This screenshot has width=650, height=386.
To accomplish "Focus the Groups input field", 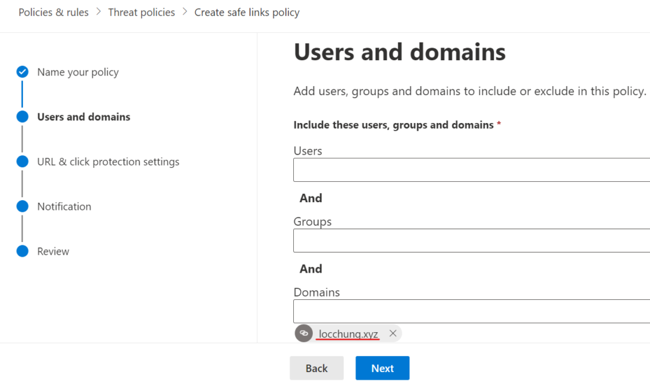I will 472,240.
